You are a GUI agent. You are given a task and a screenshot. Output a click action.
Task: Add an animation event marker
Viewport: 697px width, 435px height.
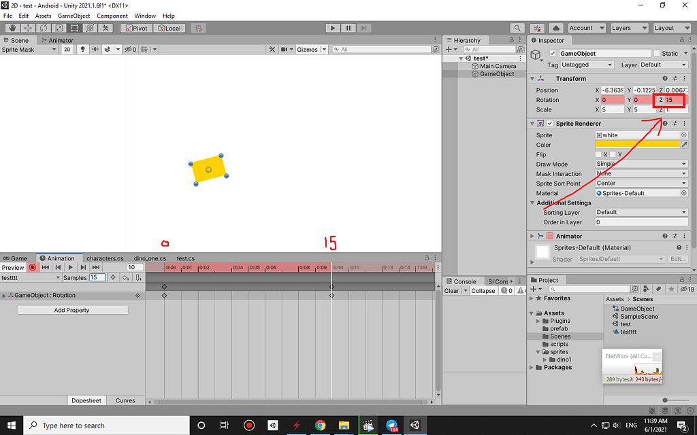click(x=139, y=277)
